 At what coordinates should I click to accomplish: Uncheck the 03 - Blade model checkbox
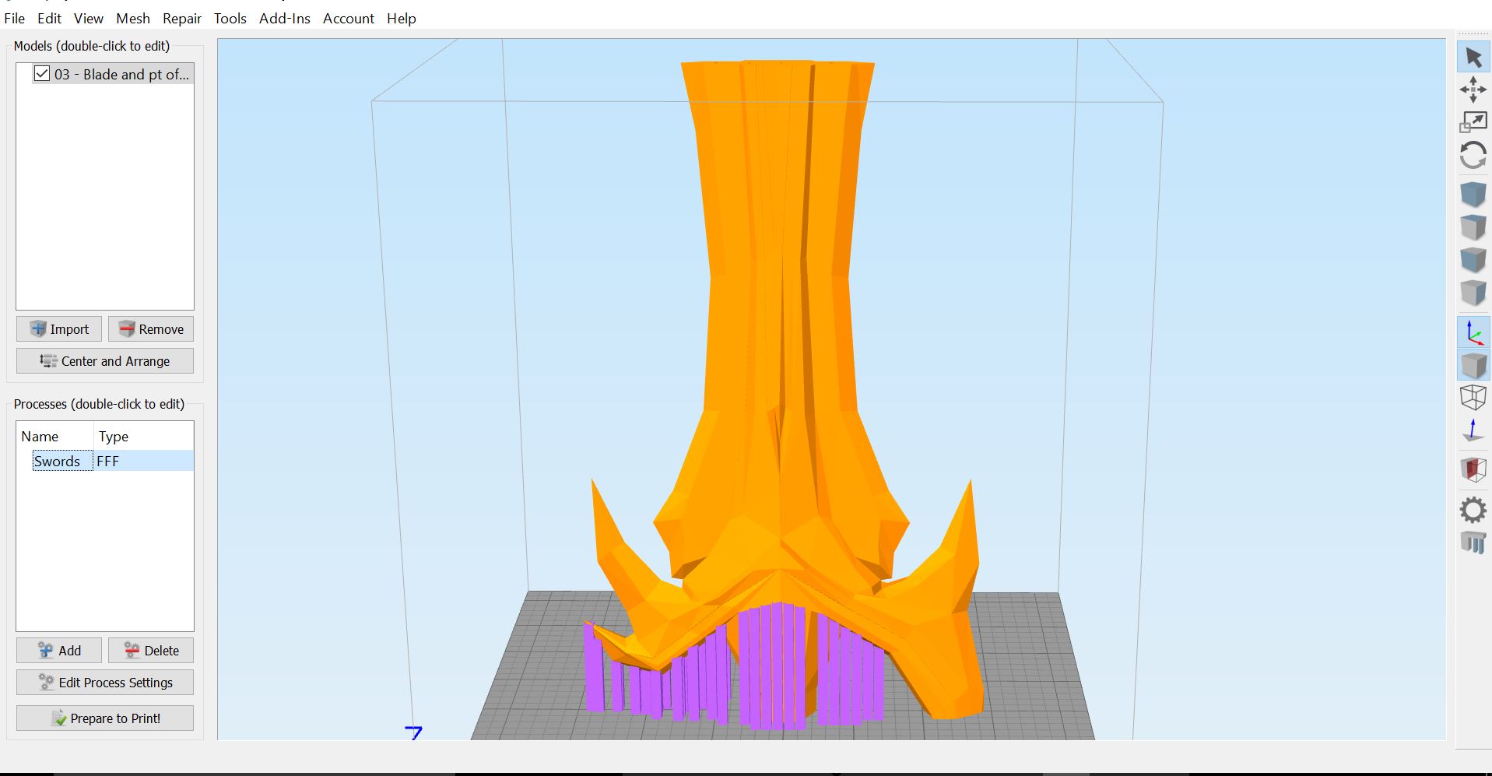point(42,74)
